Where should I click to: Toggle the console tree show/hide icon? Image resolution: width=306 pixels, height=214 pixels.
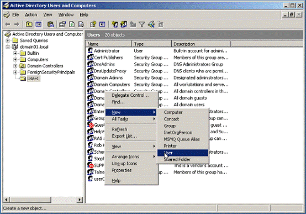[x=39, y=24]
